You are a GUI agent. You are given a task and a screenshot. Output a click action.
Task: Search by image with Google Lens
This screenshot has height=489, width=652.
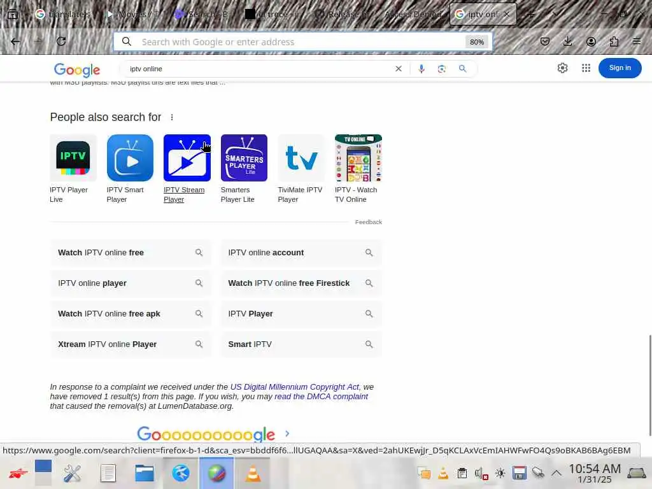click(x=442, y=69)
